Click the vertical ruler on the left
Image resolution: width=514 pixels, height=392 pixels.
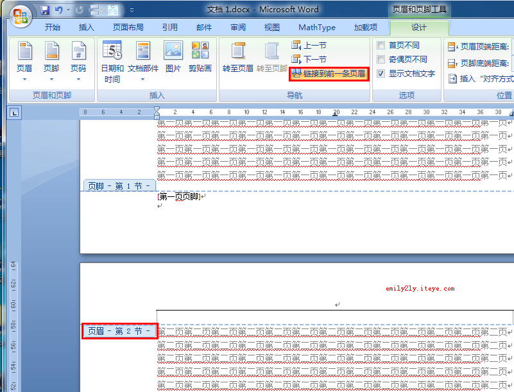click(x=13, y=325)
